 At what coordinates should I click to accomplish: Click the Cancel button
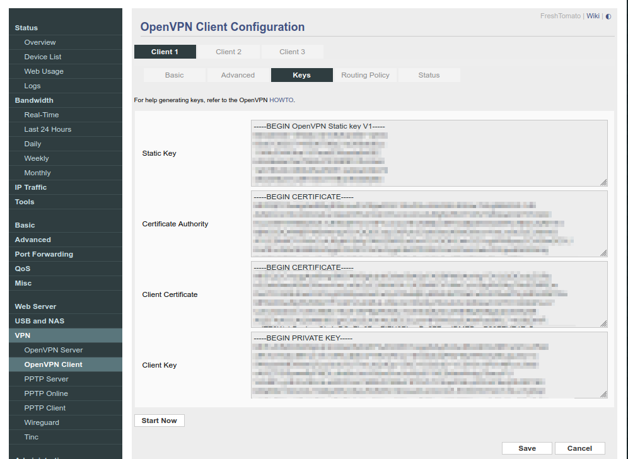tap(579, 448)
